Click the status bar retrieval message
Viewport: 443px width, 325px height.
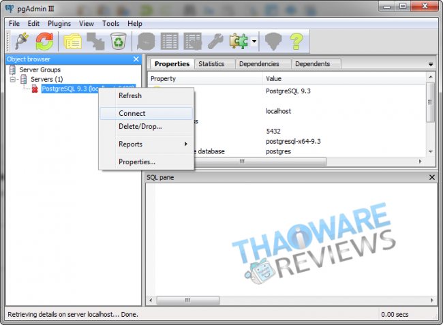73,314
